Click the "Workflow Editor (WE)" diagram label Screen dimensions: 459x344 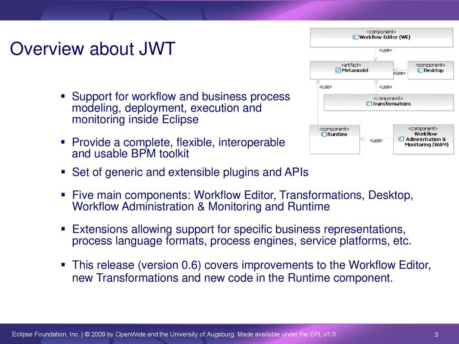pyautogui.click(x=385, y=37)
